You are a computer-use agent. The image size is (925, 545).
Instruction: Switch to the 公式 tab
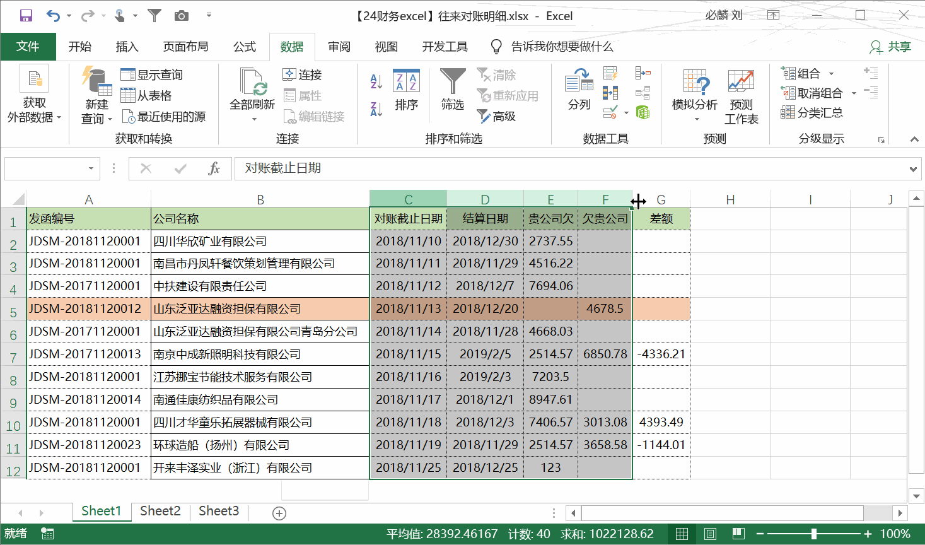click(x=245, y=47)
